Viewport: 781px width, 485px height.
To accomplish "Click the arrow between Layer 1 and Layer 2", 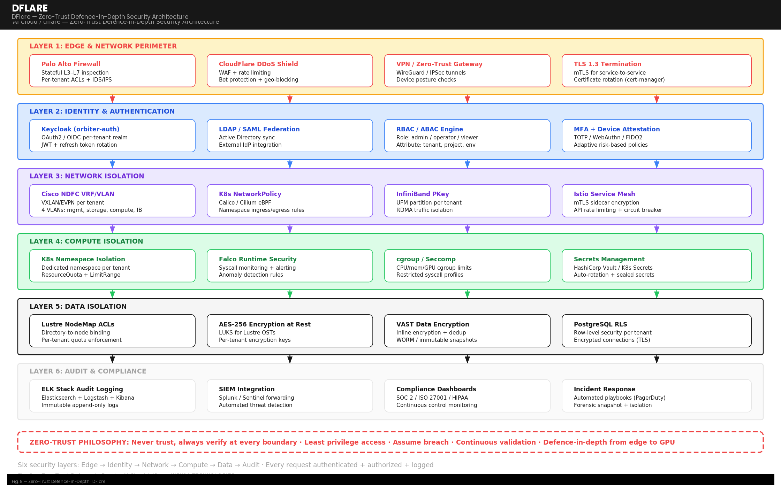I will tap(112, 99).
